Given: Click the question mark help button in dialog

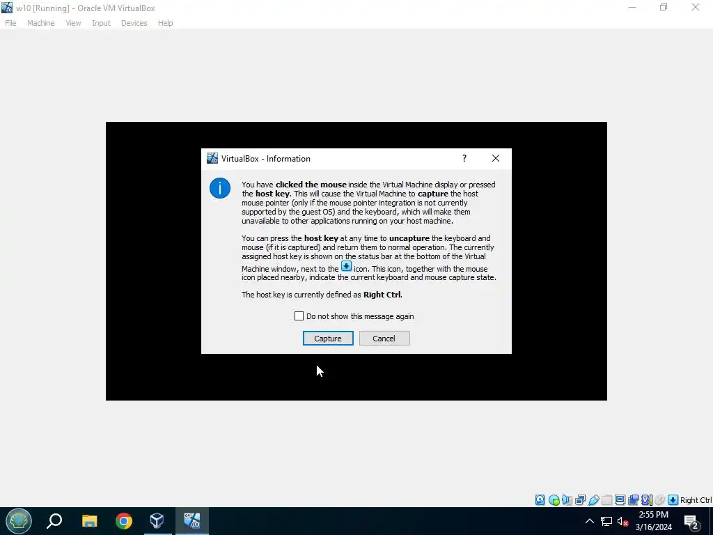Looking at the screenshot, I should 464,158.
